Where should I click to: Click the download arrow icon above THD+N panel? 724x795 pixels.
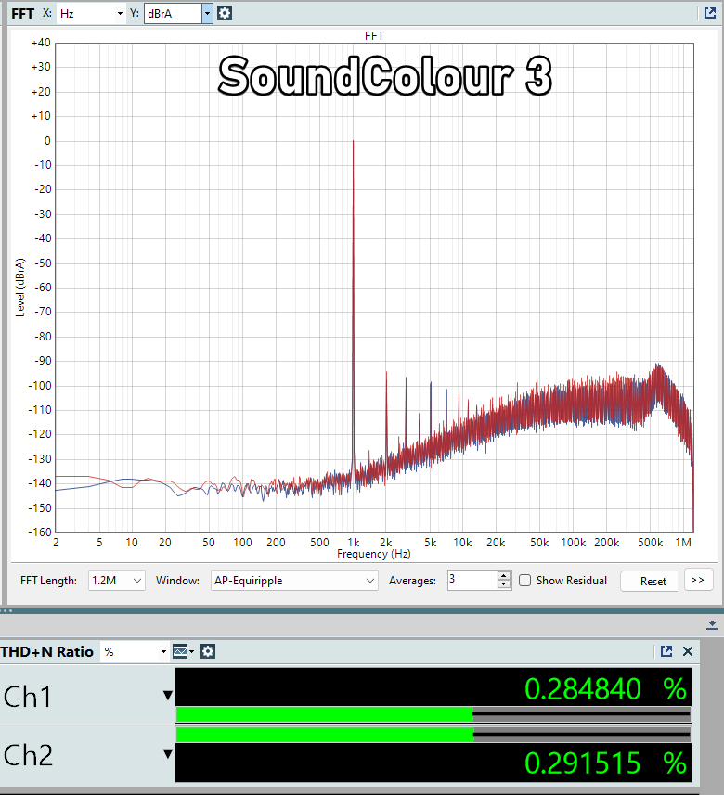click(x=712, y=624)
